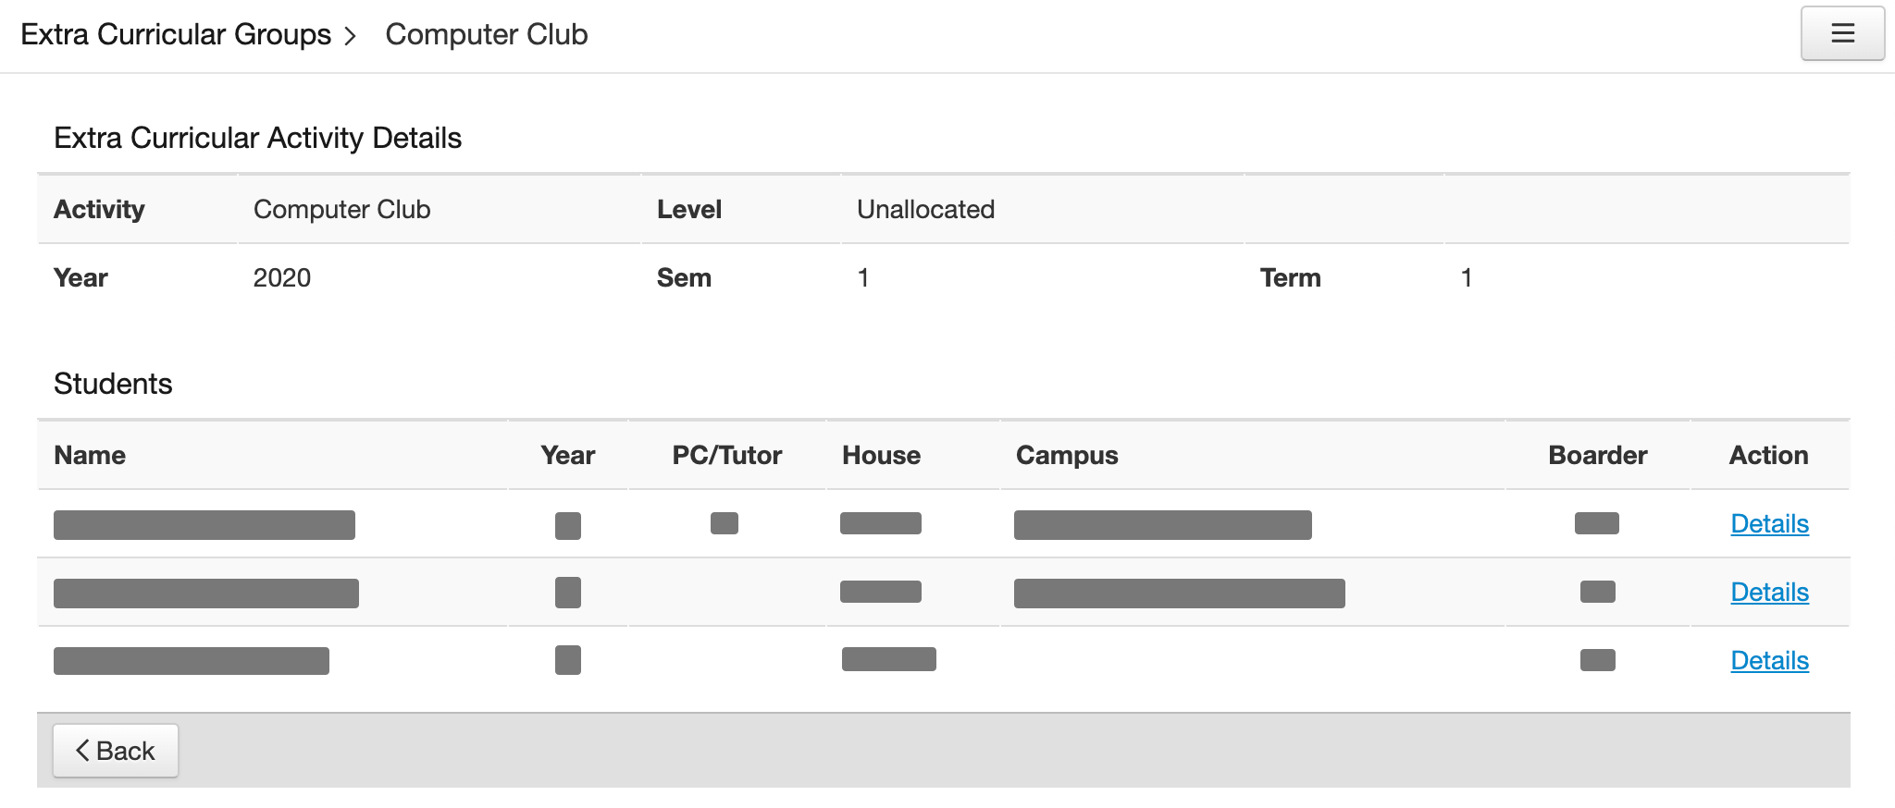
Task: Open Details link for first student row
Action: pos(1769,524)
